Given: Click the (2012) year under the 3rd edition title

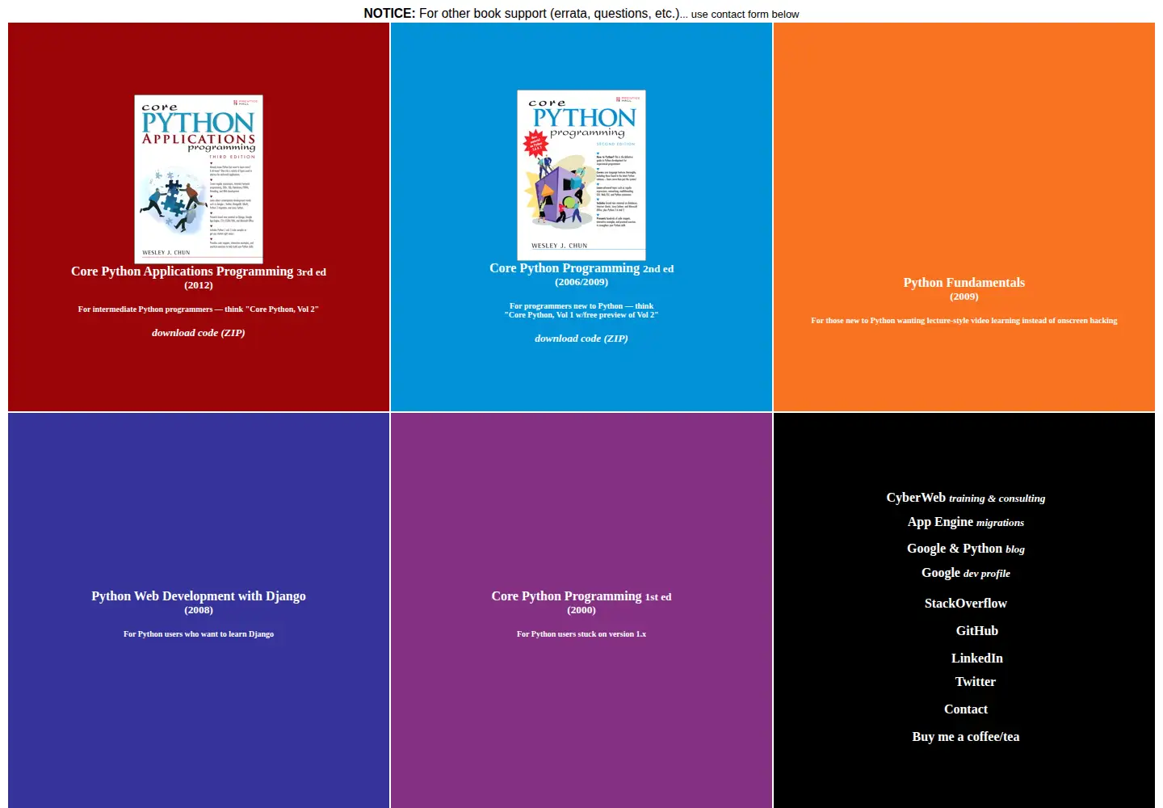Looking at the screenshot, I should click(199, 285).
